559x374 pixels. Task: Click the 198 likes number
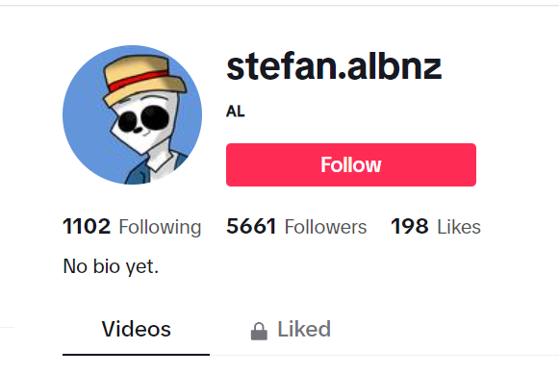(410, 227)
